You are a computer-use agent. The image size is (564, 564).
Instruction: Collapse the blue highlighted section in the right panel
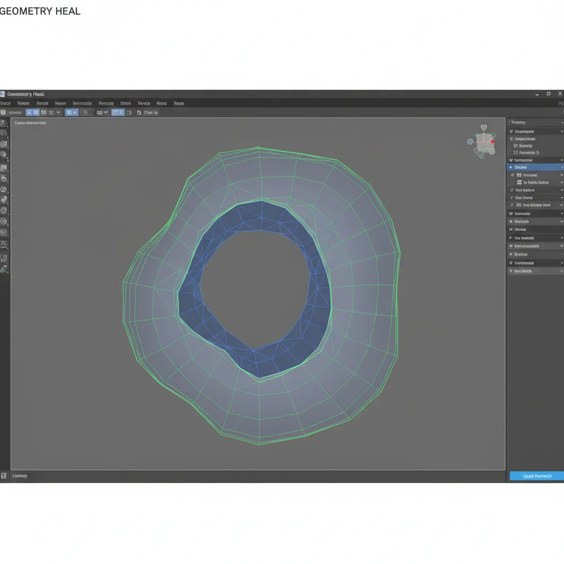[561, 167]
